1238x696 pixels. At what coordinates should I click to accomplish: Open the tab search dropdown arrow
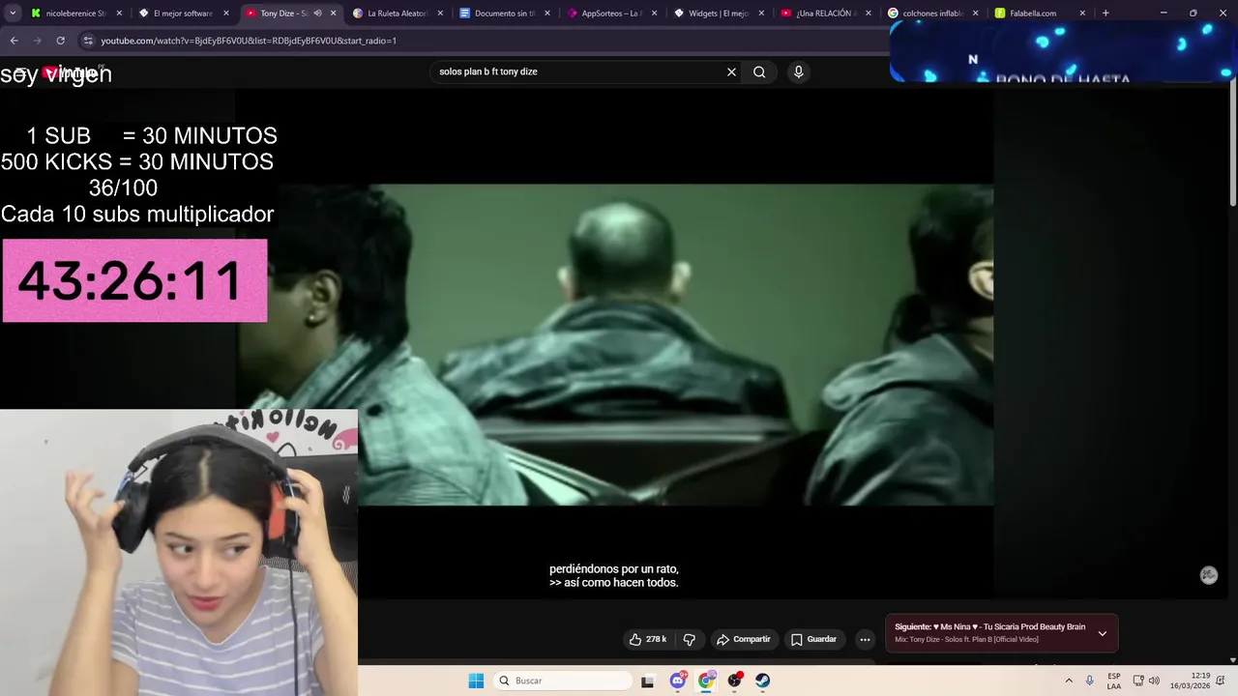pyautogui.click(x=13, y=14)
